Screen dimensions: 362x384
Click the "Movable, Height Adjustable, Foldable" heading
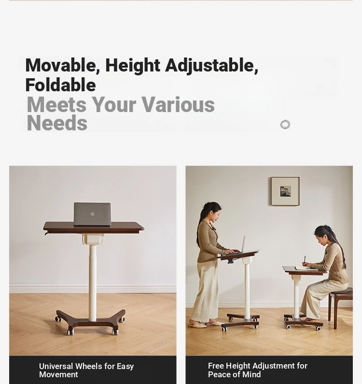[142, 75]
